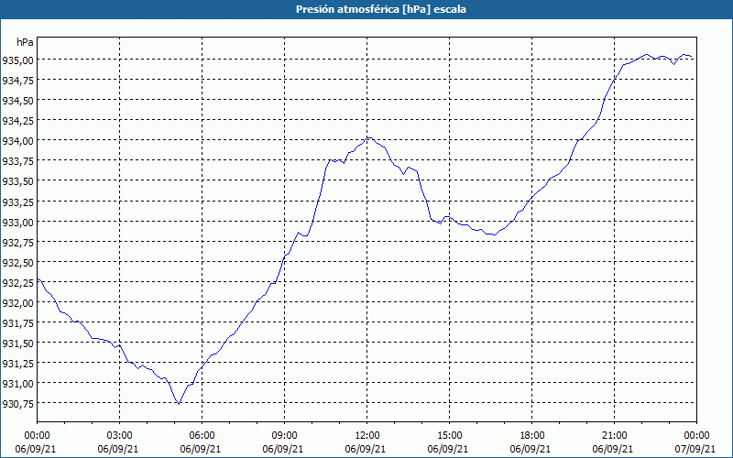Screen dimensions: 733x458
Task: Select the 06/09/21 date under 18:00
Action: 531,449
